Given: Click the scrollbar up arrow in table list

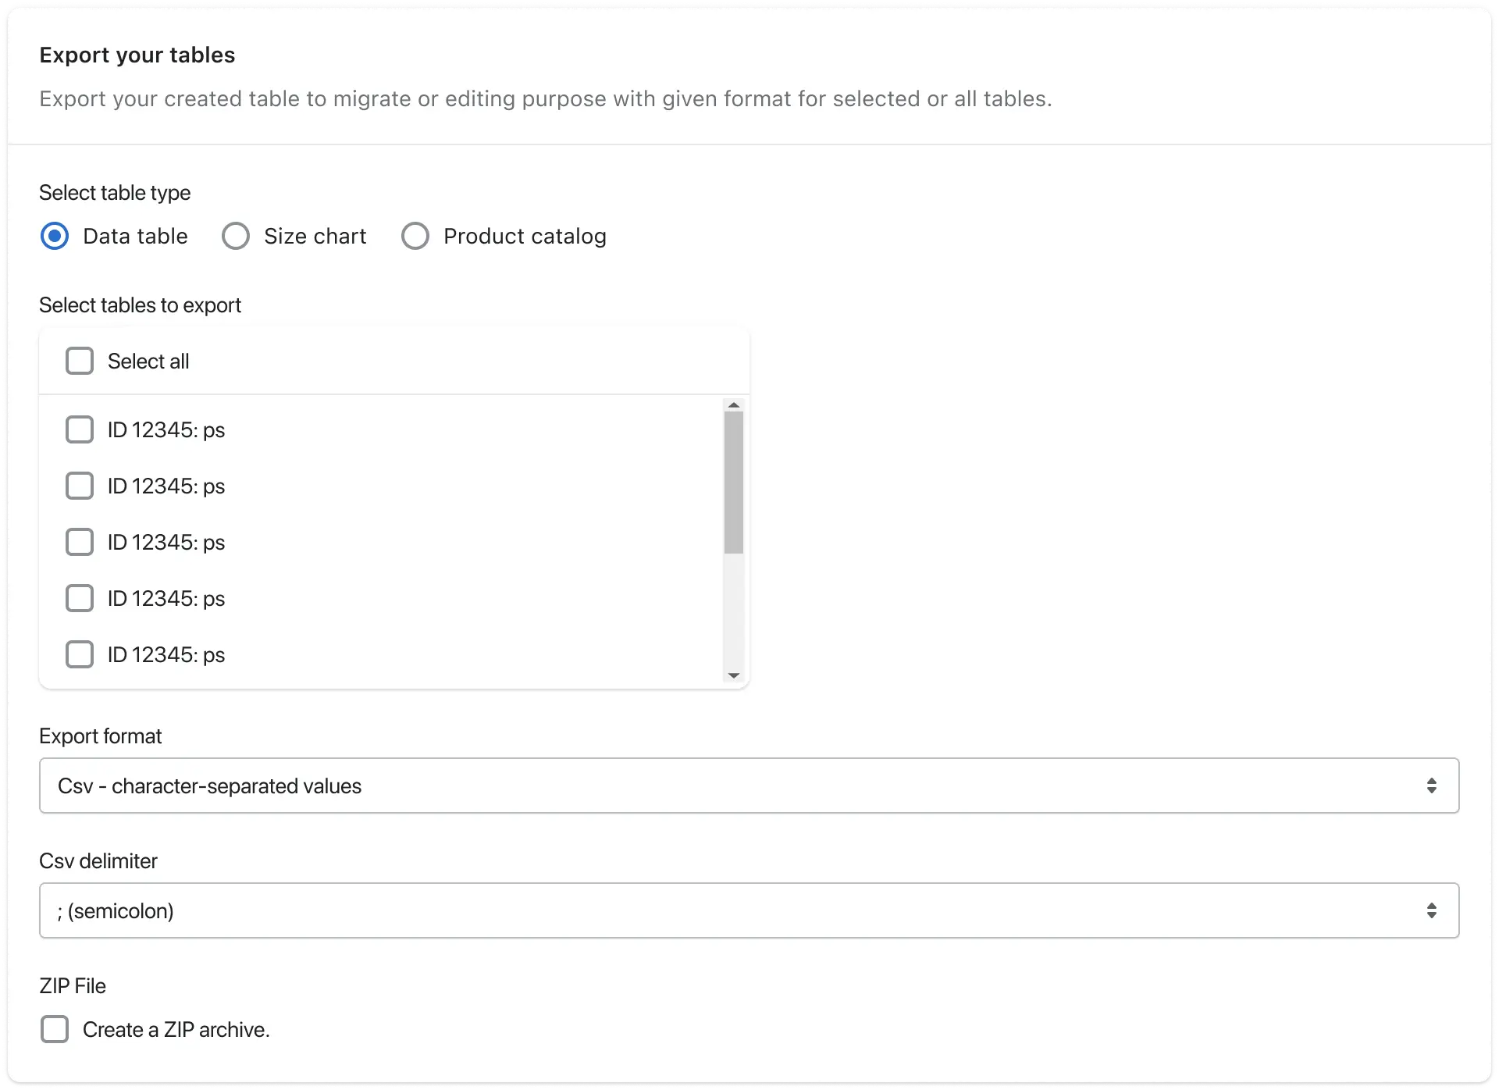Looking at the screenshot, I should [x=733, y=405].
